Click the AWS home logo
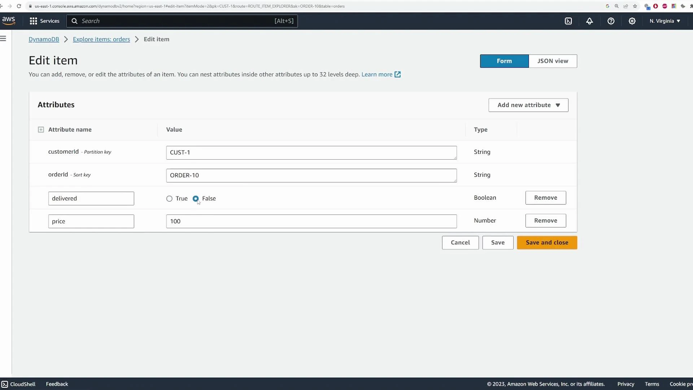 tap(9, 20)
